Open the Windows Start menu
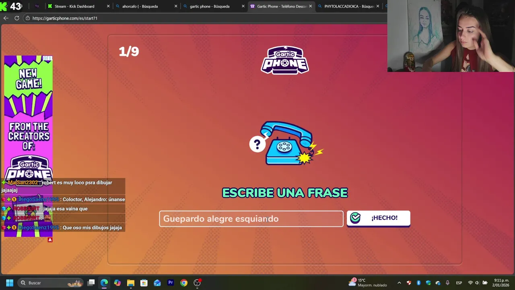The height and width of the screenshot is (290, 515). click(10, 283)
